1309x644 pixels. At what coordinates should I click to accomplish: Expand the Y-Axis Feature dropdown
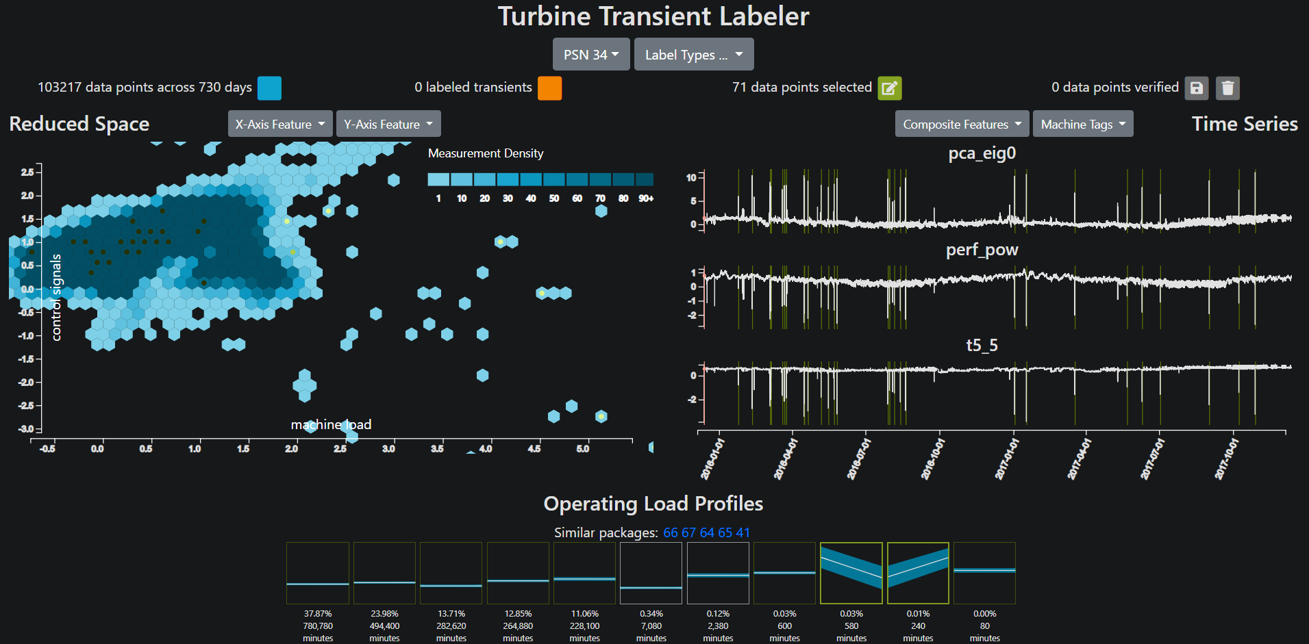[388, 124]
